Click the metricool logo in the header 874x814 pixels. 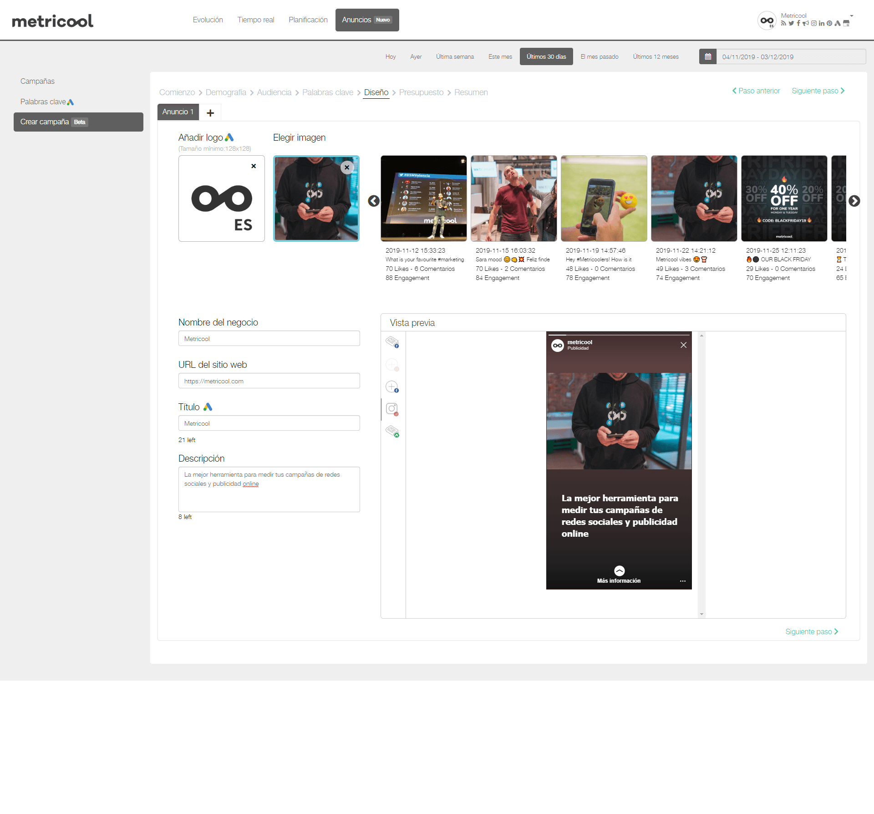[52, 21]
